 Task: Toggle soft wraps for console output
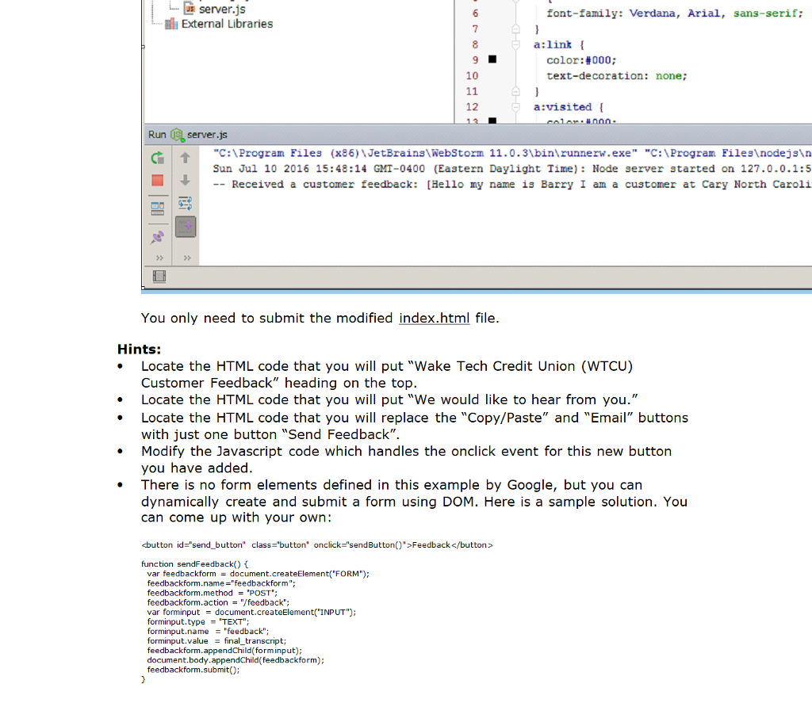185,204
